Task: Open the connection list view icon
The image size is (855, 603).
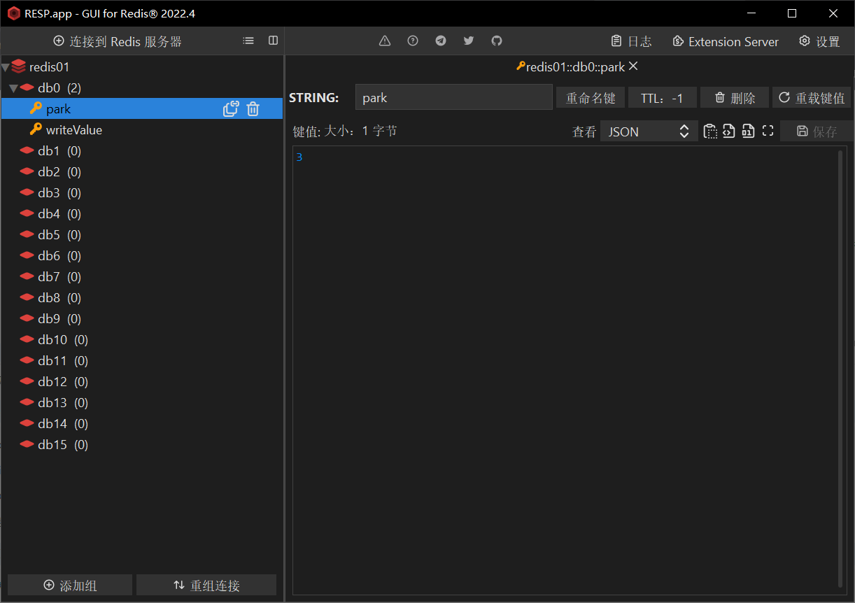Action: (x=248, y=41)
